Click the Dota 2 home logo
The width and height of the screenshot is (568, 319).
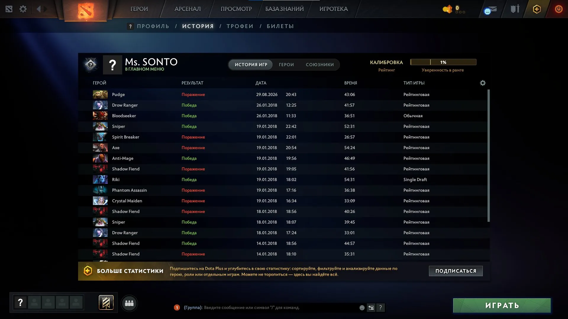point(85,11)
